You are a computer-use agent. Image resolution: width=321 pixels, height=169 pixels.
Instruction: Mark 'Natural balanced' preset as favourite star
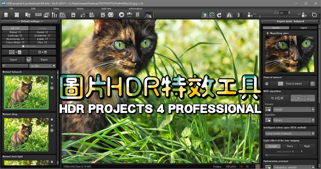tap(52, 77)
